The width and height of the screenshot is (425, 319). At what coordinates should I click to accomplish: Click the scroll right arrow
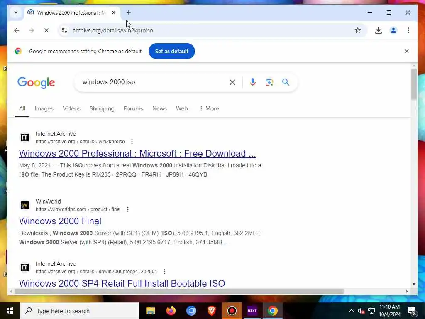click(407, 291)
